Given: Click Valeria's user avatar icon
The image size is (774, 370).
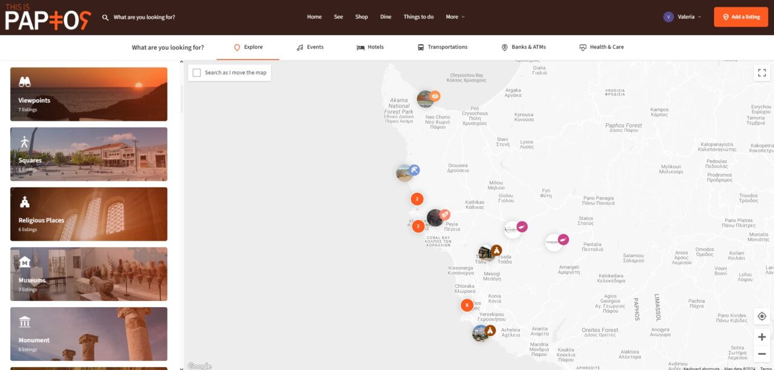Looking at the screenshot, I should pos(668,17).
